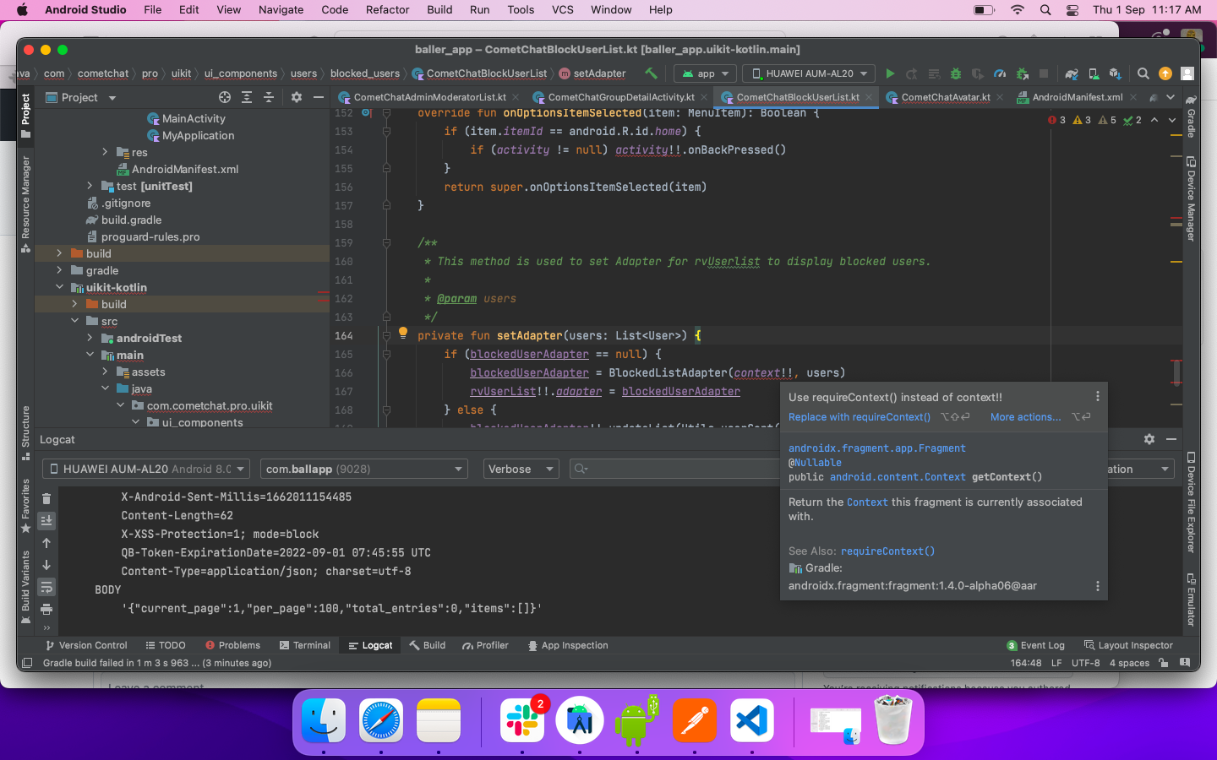Toggle scroll to end in Logcat

click(47, 521)
